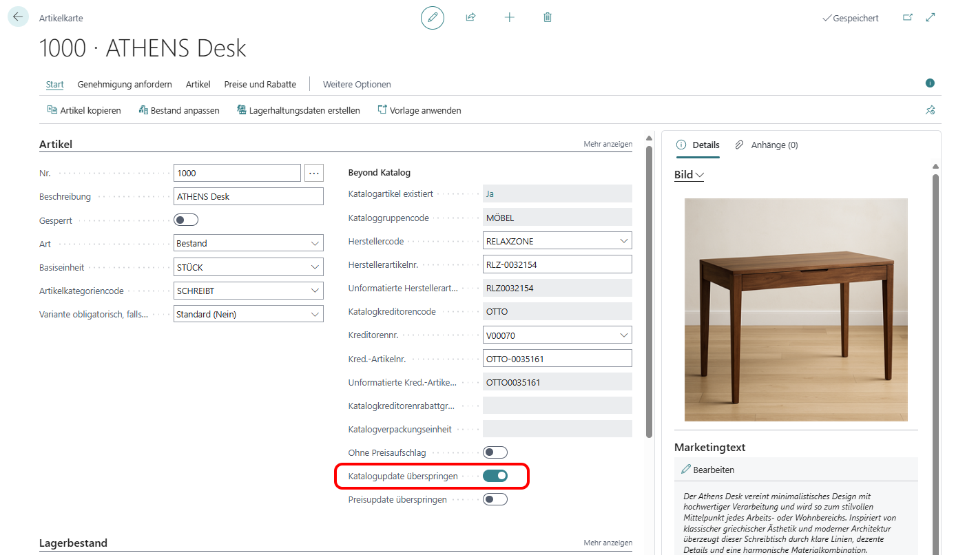This screenshot has width=976, height=555.
Task: Click the ellipsis button beside Nr. field
Action: (314, 173)
